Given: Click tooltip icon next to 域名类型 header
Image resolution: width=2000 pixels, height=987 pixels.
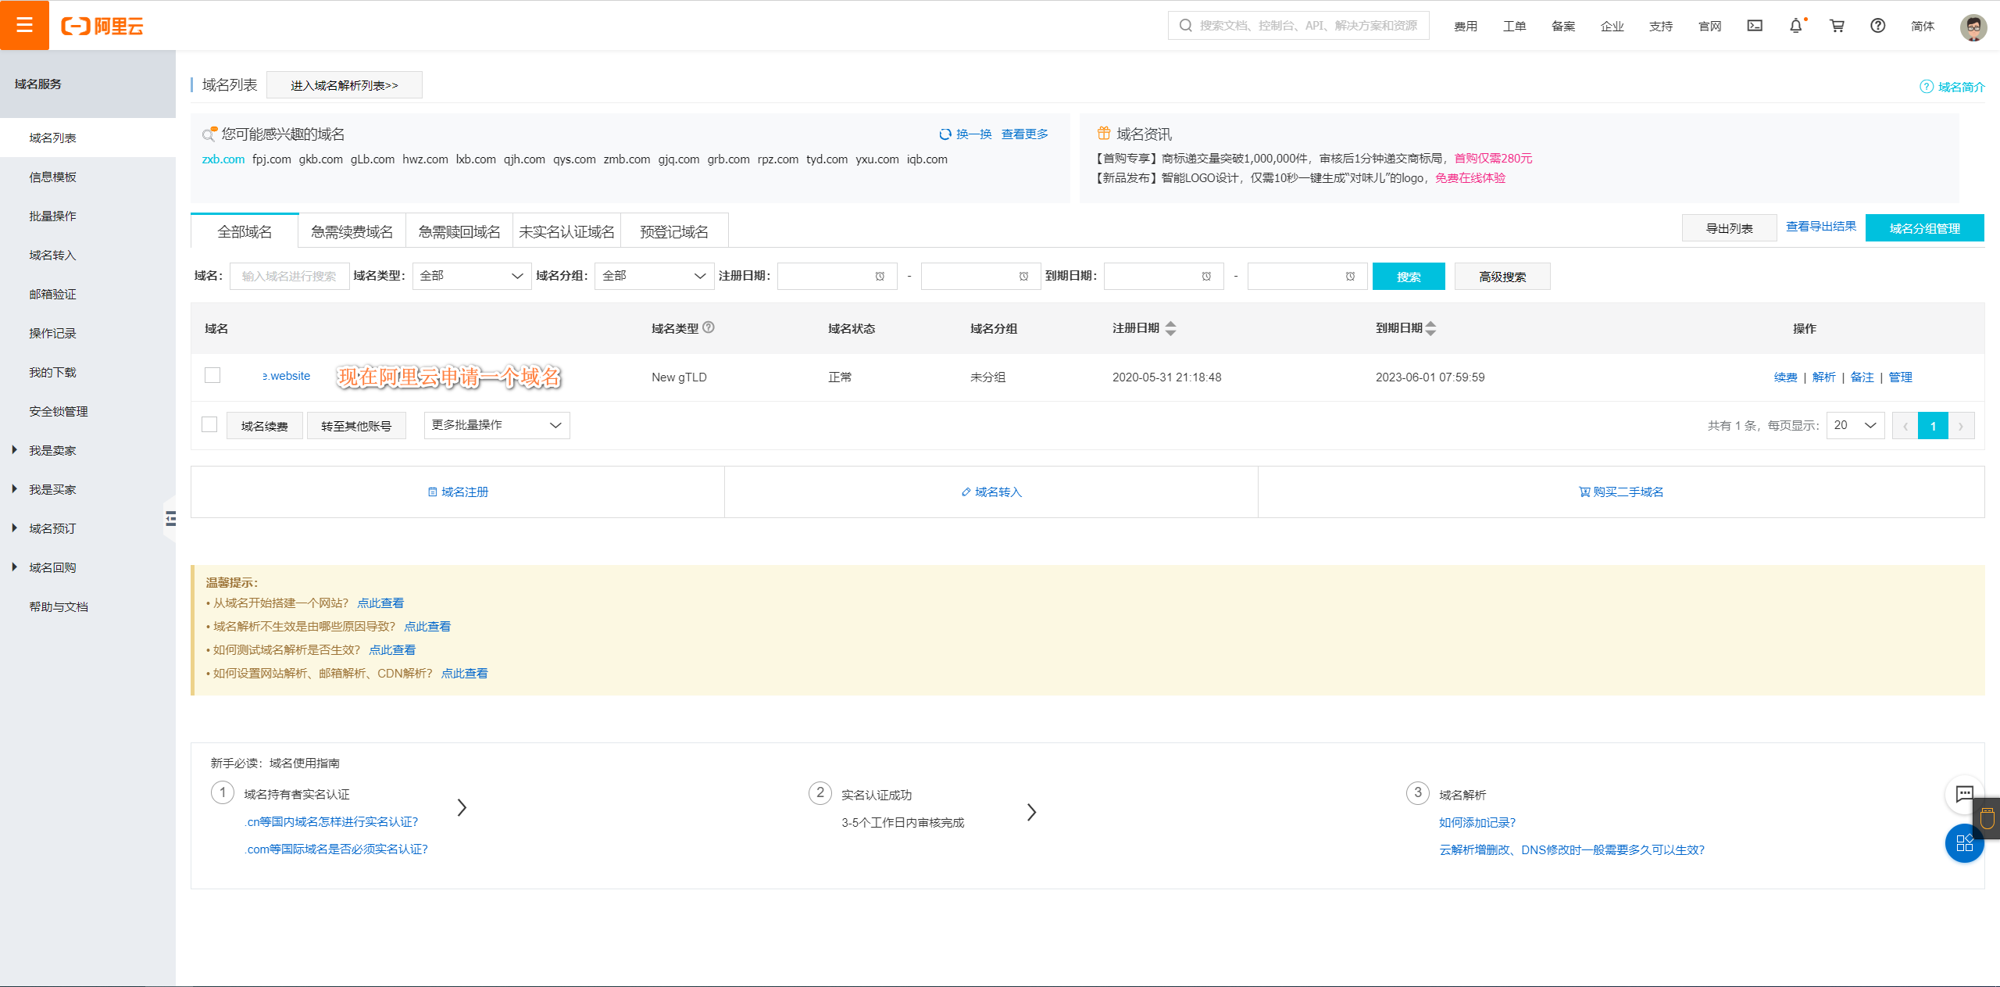Looking at the screenshot, I should coord(709,327).
